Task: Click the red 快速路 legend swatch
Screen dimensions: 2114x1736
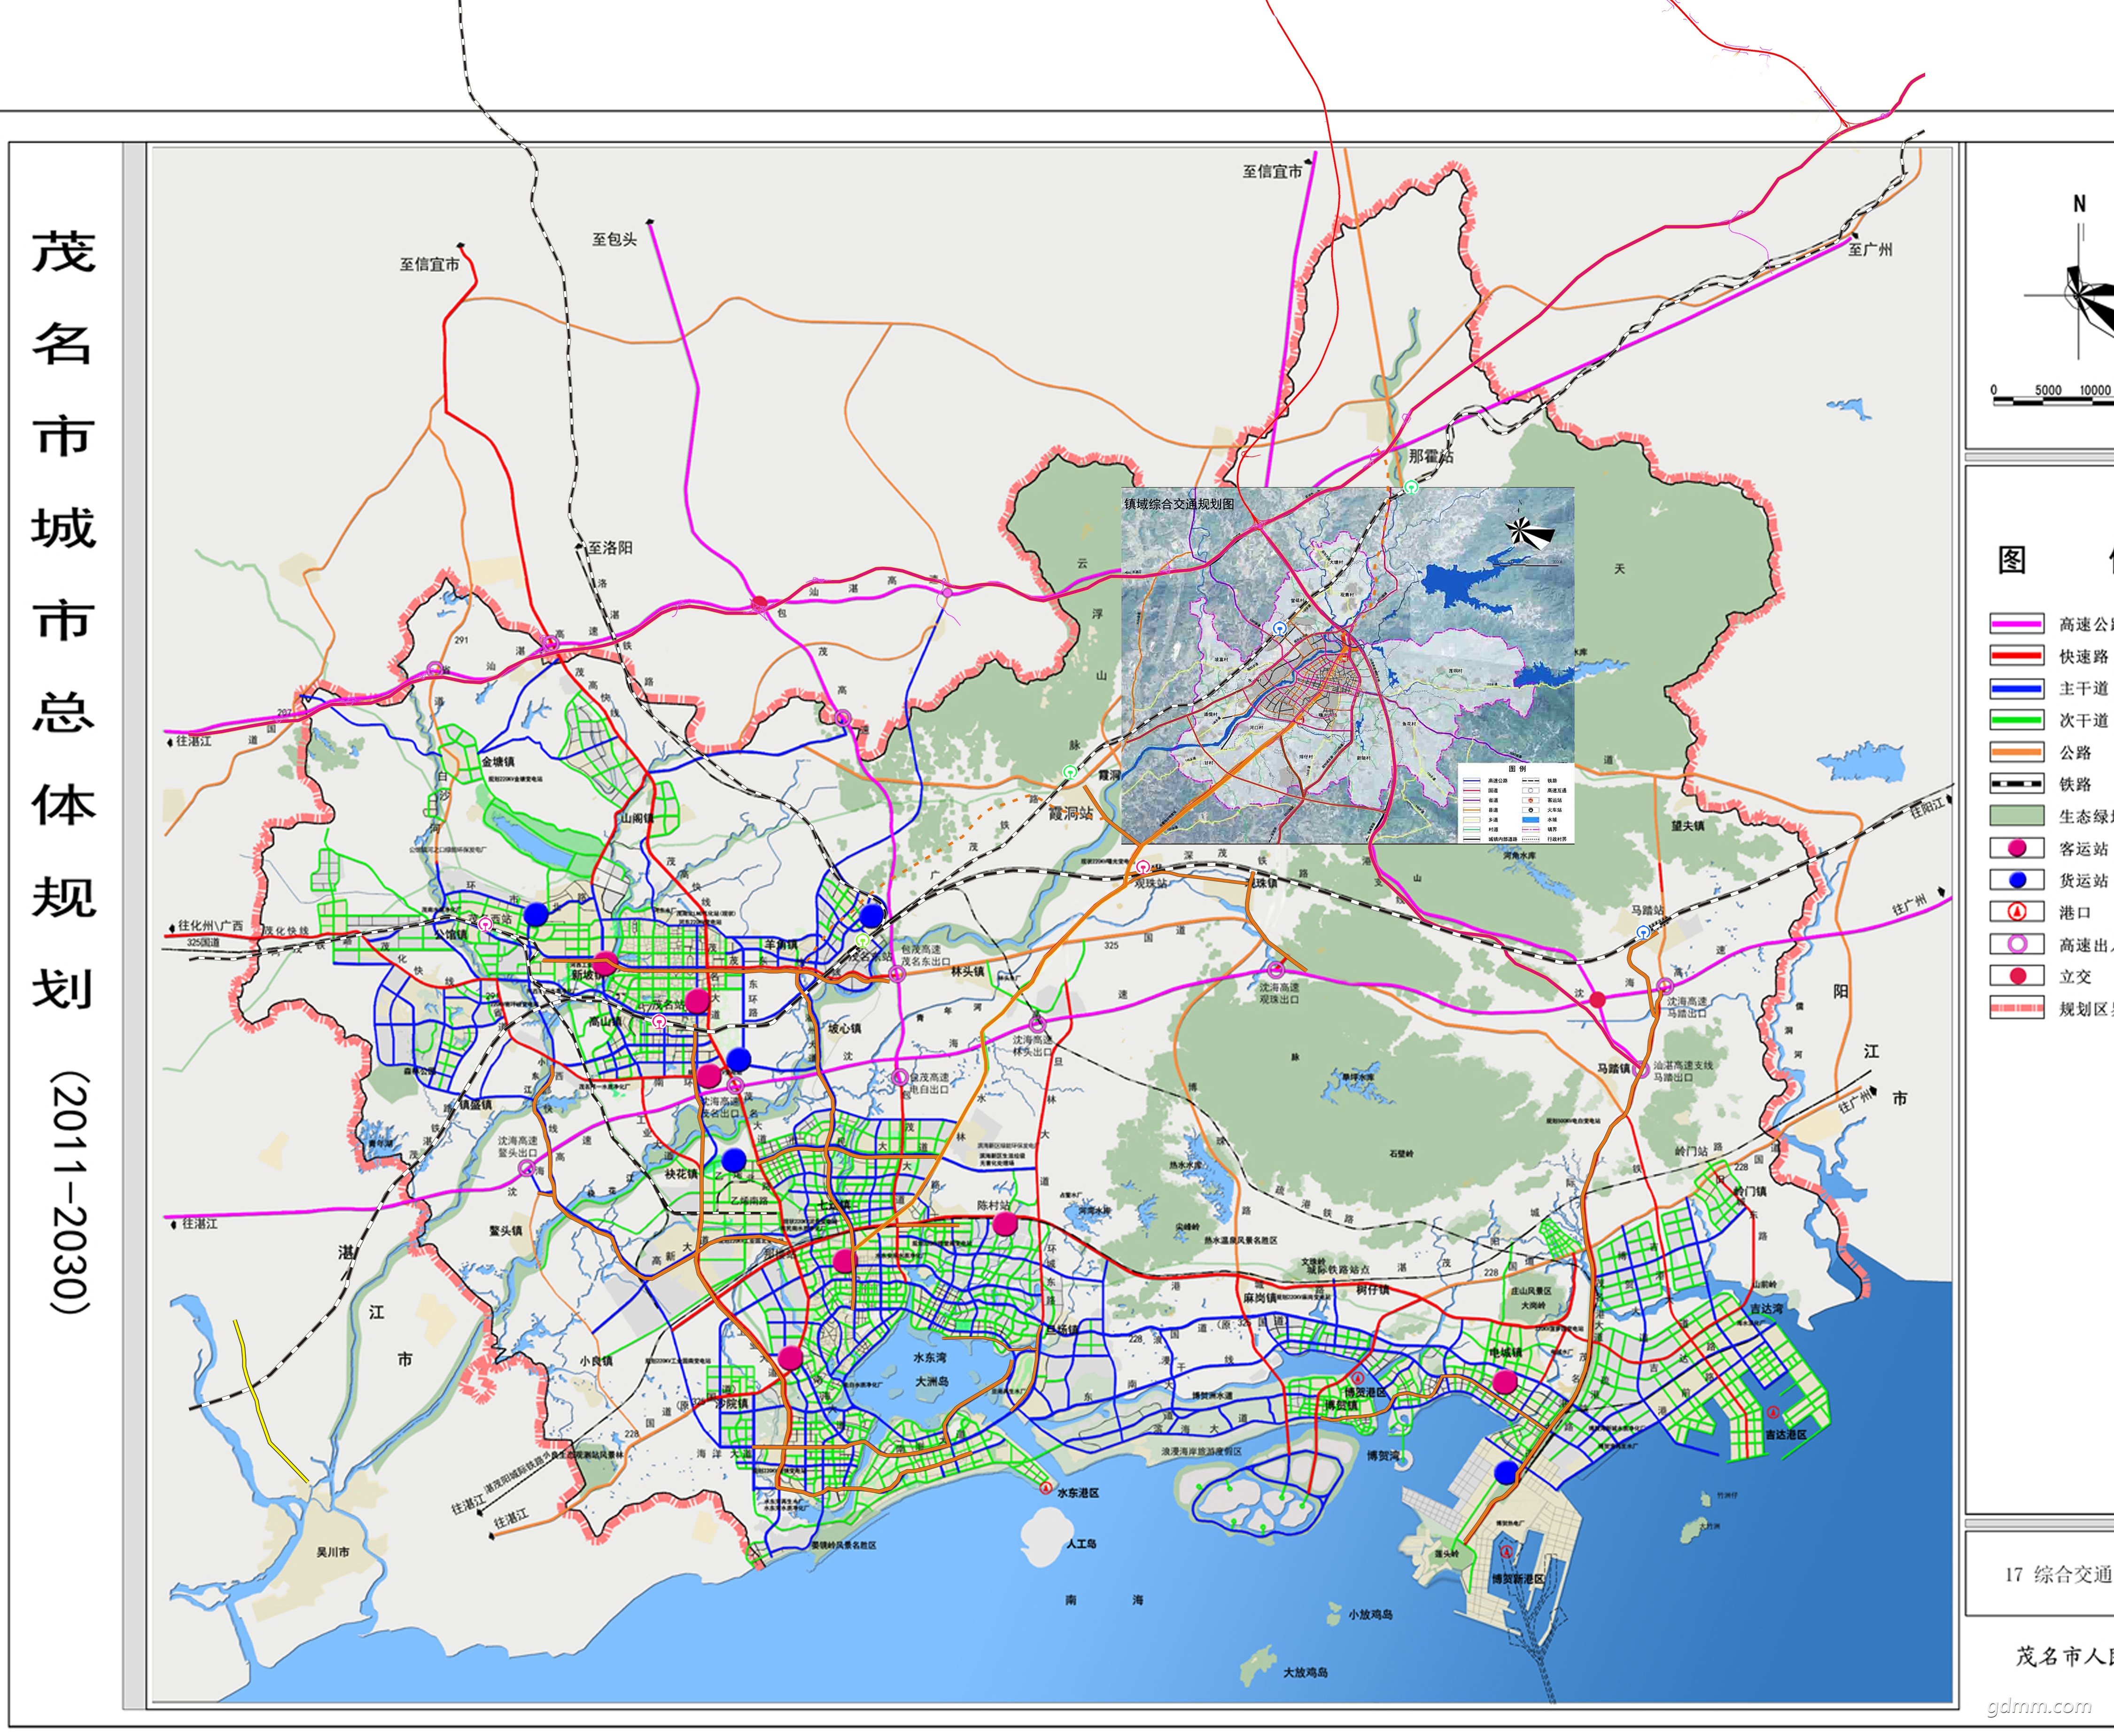Action: tap(2017, 656)
